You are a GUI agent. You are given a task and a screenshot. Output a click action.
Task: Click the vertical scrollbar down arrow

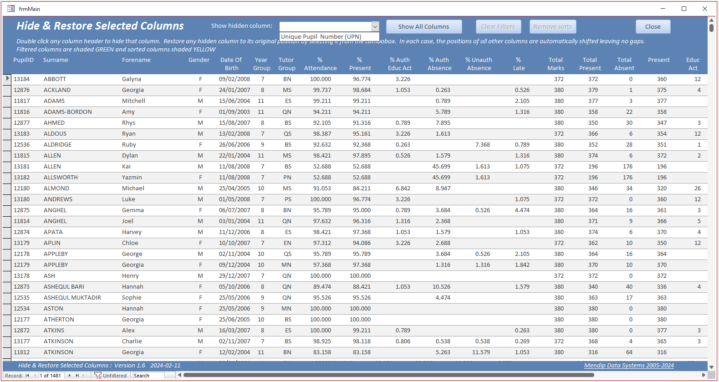[711, 367]
